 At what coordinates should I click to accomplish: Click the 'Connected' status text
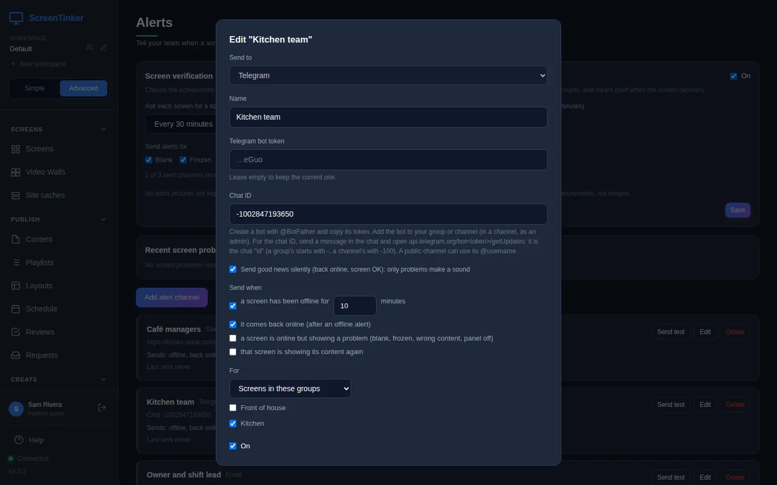[x=33, y=459]
